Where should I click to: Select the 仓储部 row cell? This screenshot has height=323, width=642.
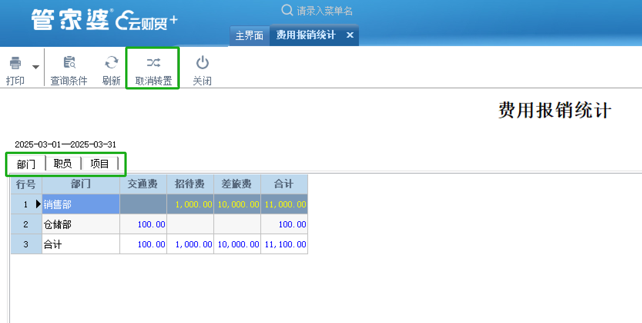[80, 224]
